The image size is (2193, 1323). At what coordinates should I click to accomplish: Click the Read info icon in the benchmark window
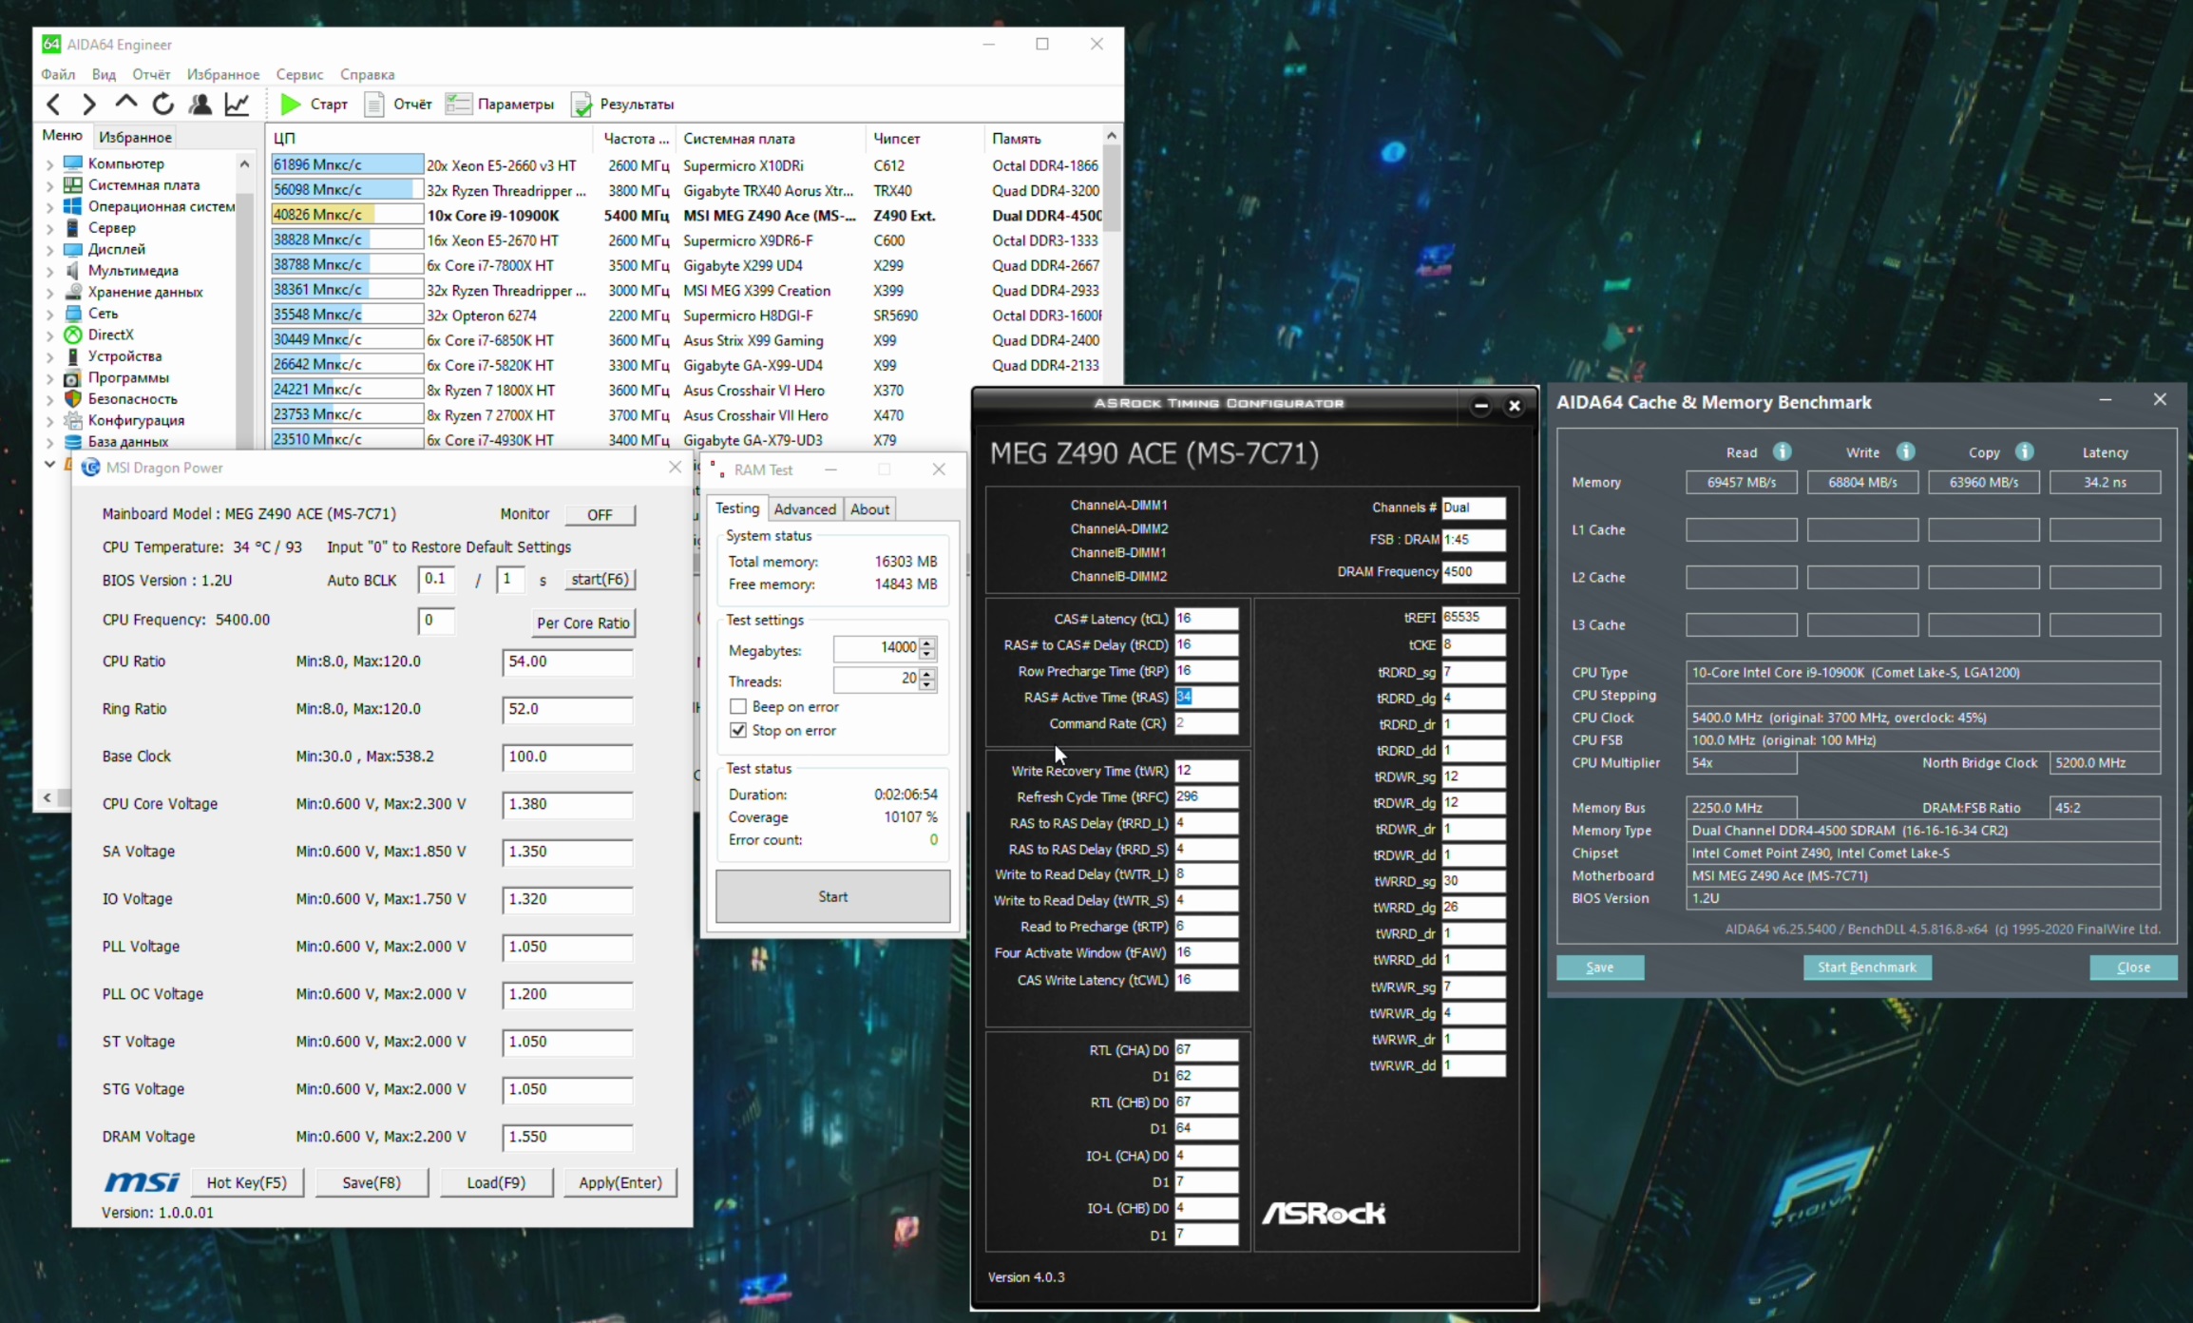1783,451
